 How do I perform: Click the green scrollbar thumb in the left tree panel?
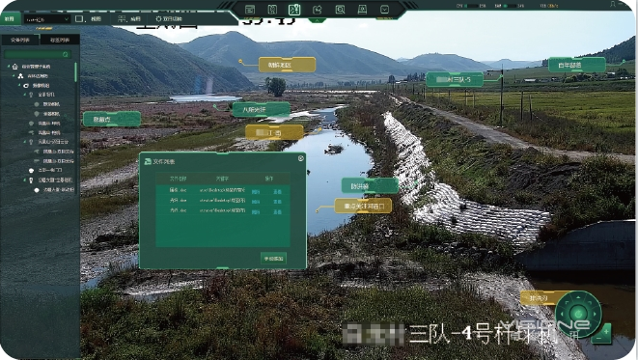tap(75, 72)
